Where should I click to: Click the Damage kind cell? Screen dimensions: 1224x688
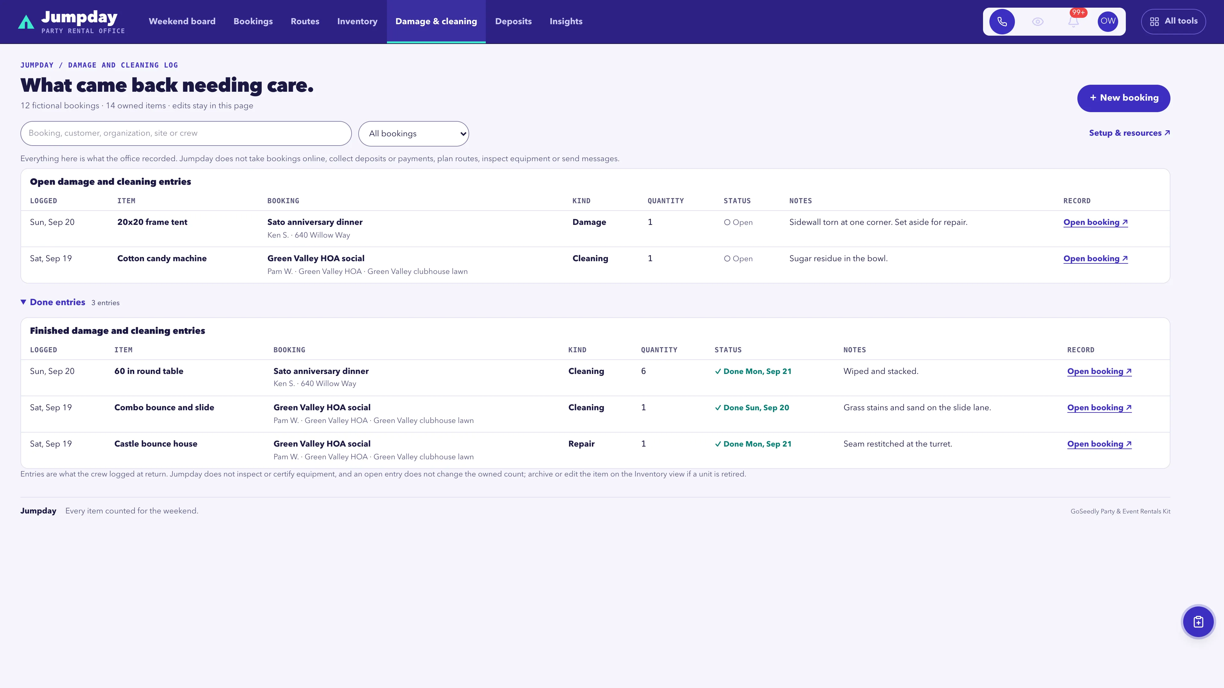pos(589,222)
